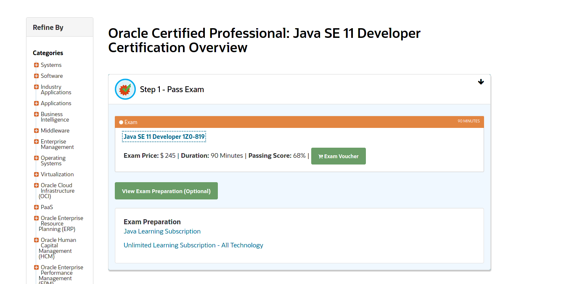Expand the Middleware category plus icon
The image size is (577, 284).
point(36,131)
